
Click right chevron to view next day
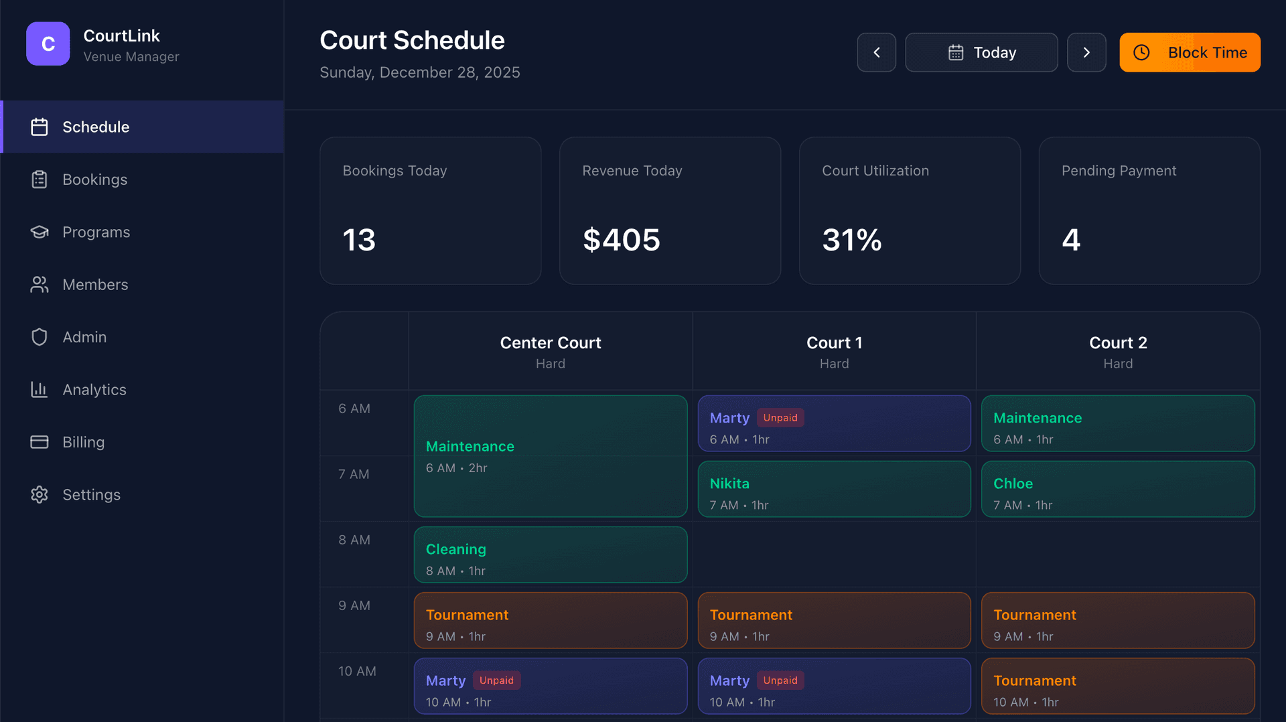pyautogui.click(x=1086, y=52)
